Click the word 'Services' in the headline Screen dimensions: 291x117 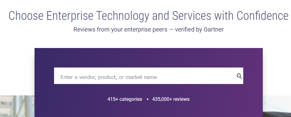point(192,16)
